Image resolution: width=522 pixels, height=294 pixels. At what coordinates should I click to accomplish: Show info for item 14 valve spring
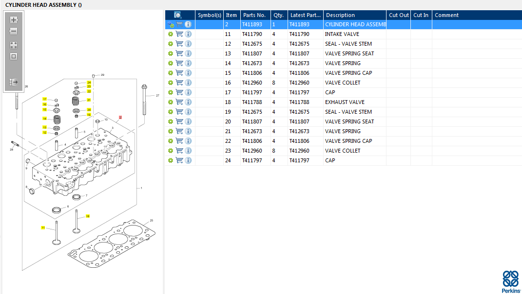point(188,63)
